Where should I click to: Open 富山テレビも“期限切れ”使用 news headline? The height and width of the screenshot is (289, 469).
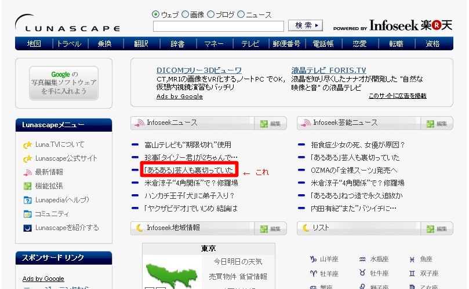point(188,145)
